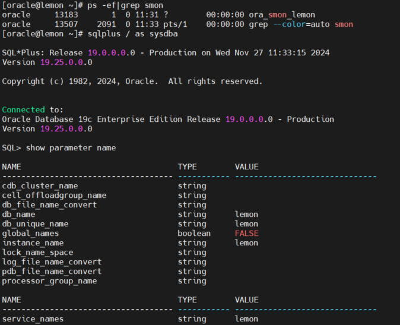Select 'Oracle Database 19c Enterprise Edition' line
400x325 pixels.
coord(168,119)
